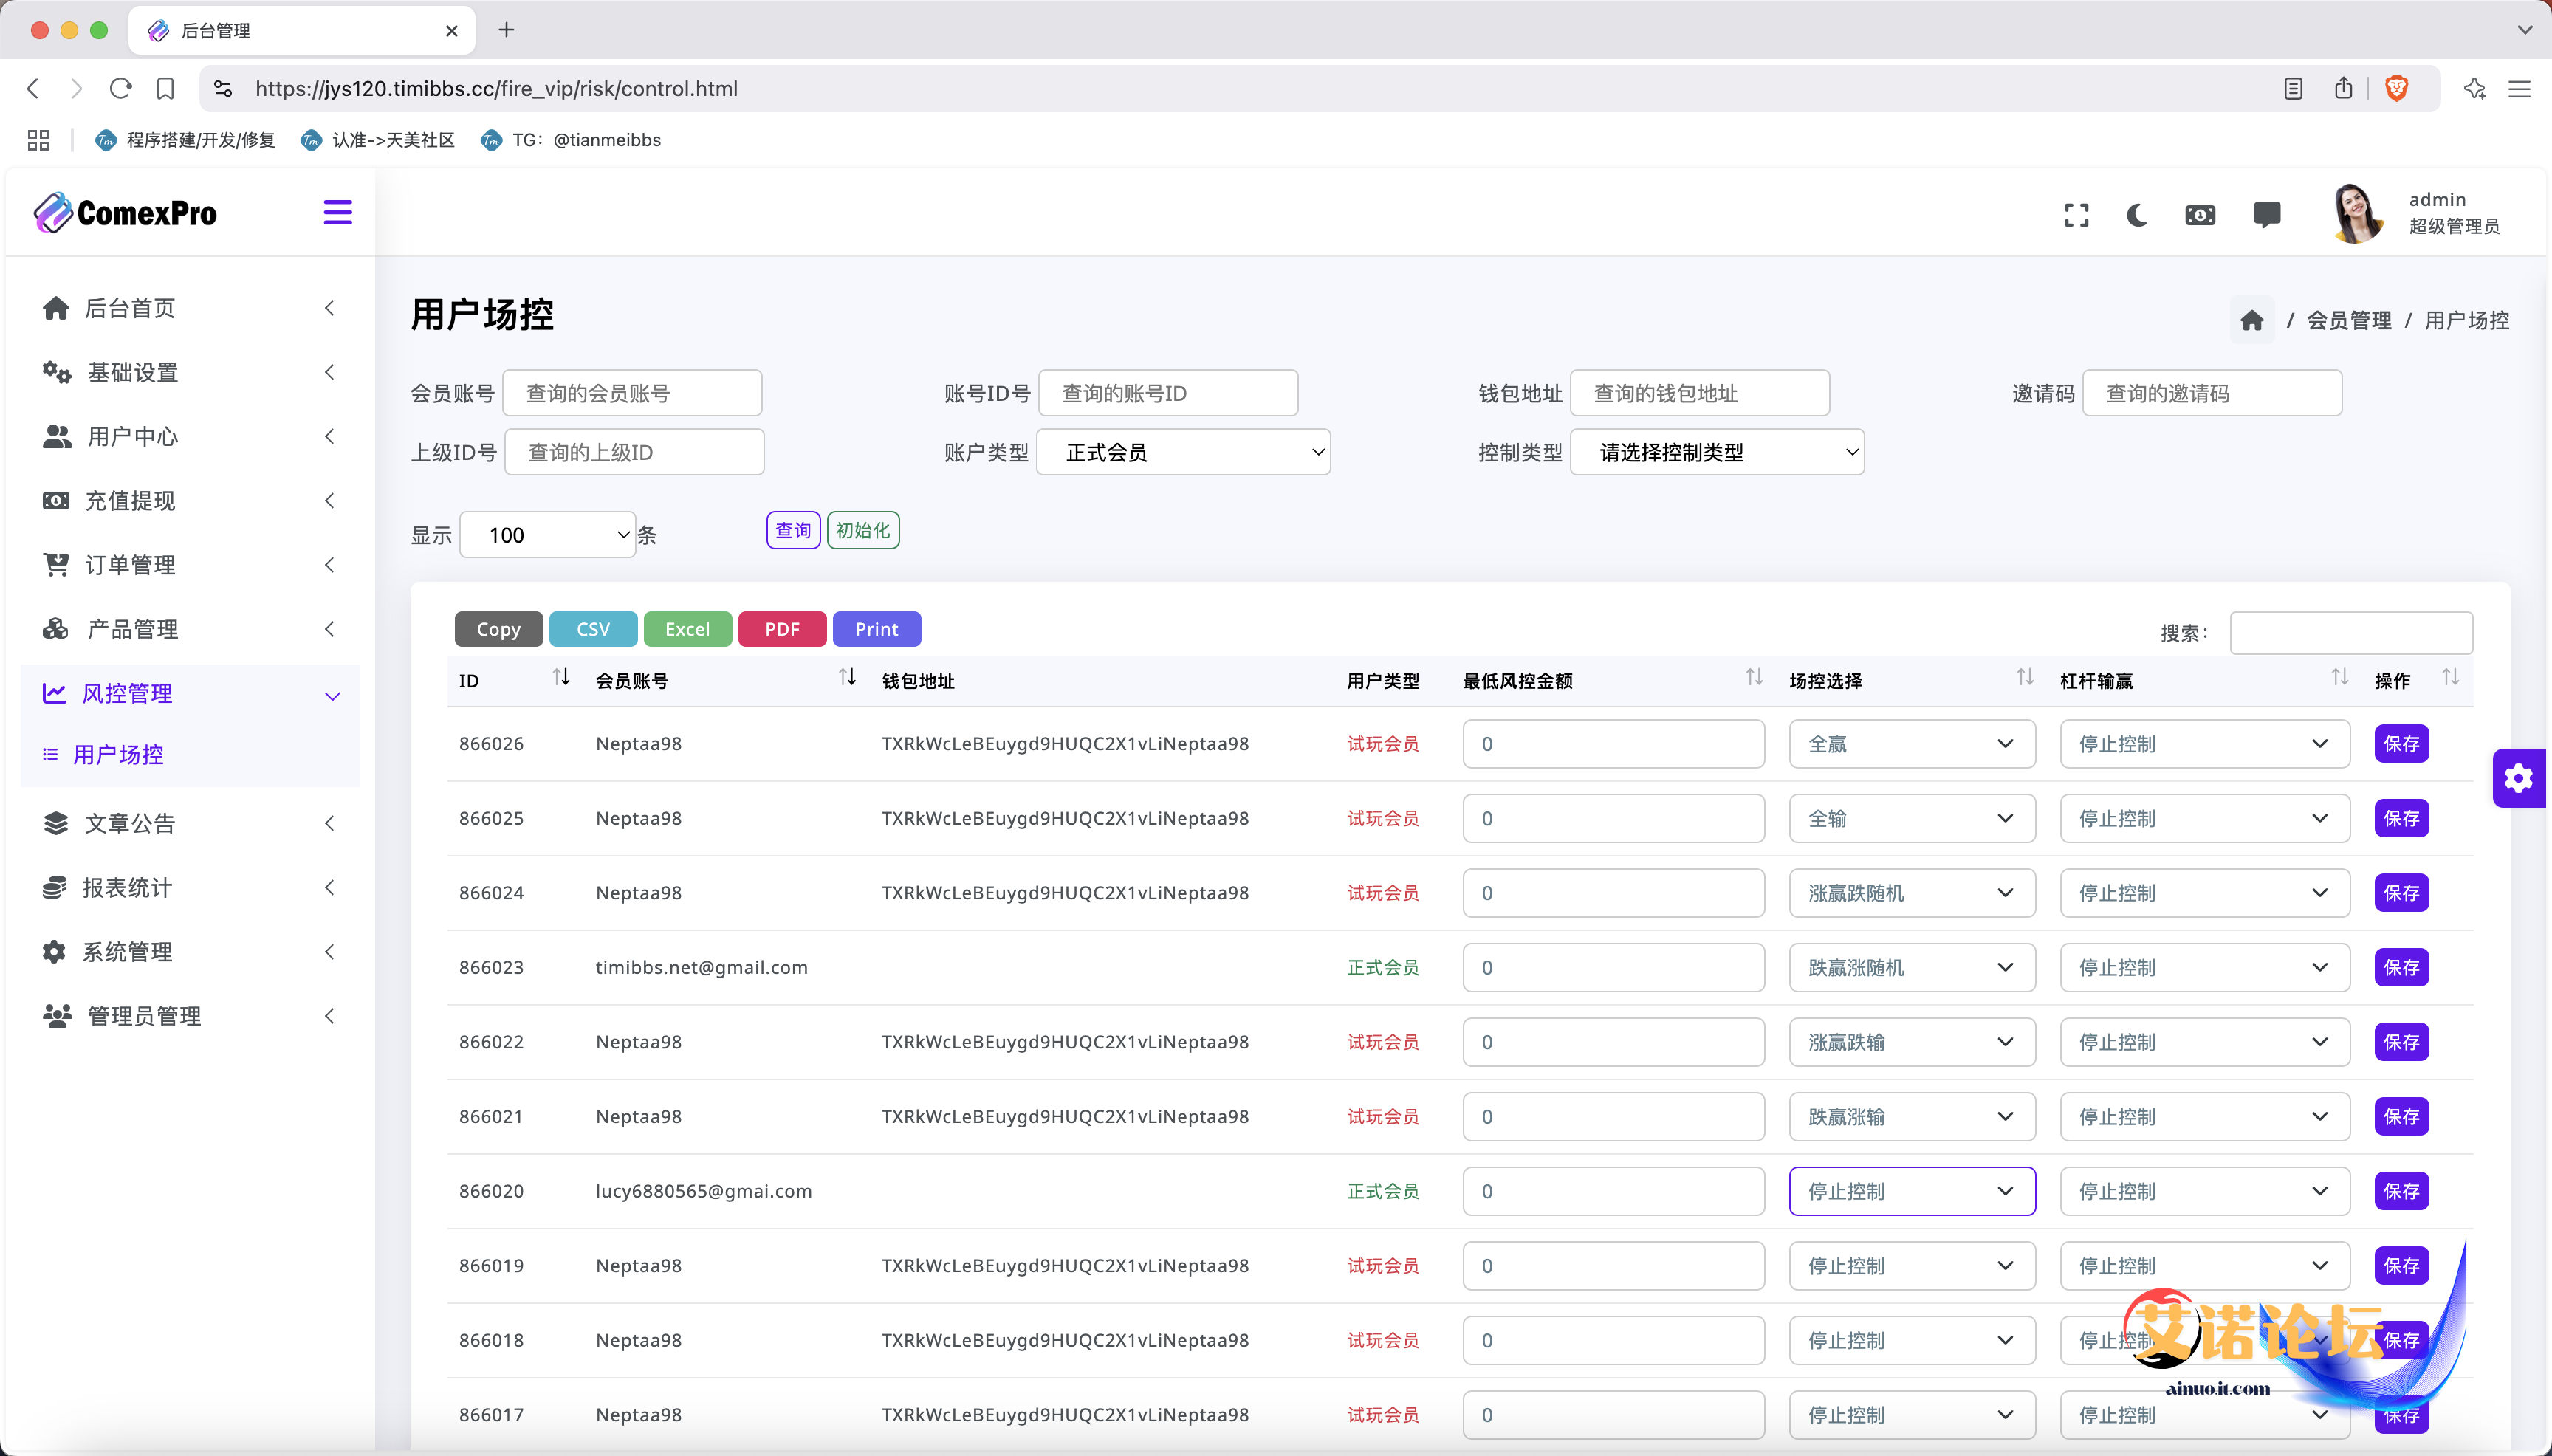
Task: Click the 钱包地址 query field
Action: pos(1700,393)
